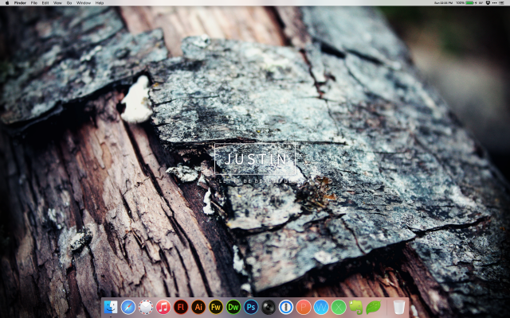The height and width of the screenshot is (318, 510).
Task: Click the JUSTIN desktop widget box
Action: [x=255, y=159]
